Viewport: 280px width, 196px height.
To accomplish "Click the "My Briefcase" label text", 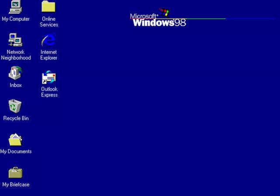I will [16, 185].
